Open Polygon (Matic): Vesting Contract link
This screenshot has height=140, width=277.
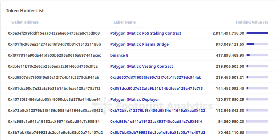coord(142,66)
